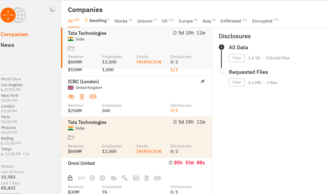The height and width of the screenshot is (194, 328).
Task: Switch to the Unicorn tab
Action: pyautogui.click(x=145, y=21)
